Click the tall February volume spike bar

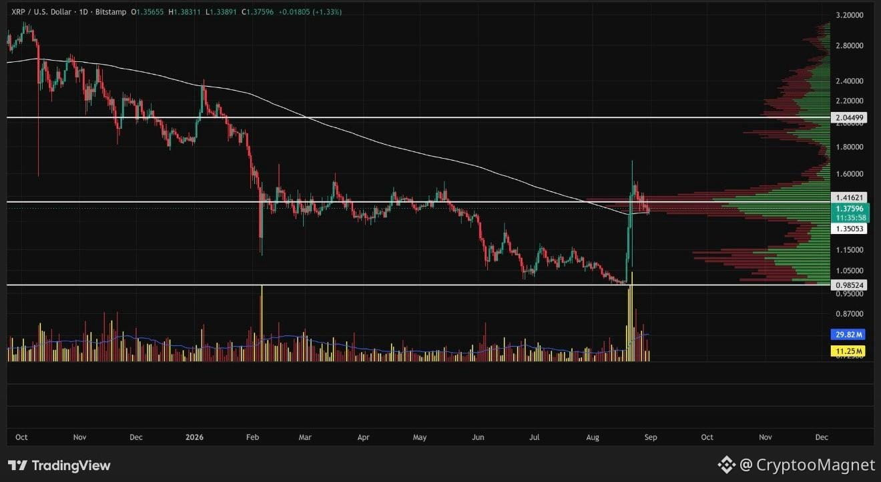click(262, 323)
